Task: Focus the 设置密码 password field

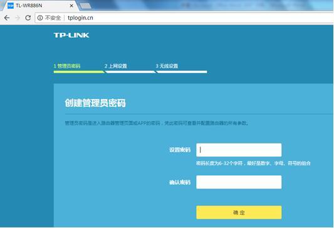Action: (x=239, y=150)
